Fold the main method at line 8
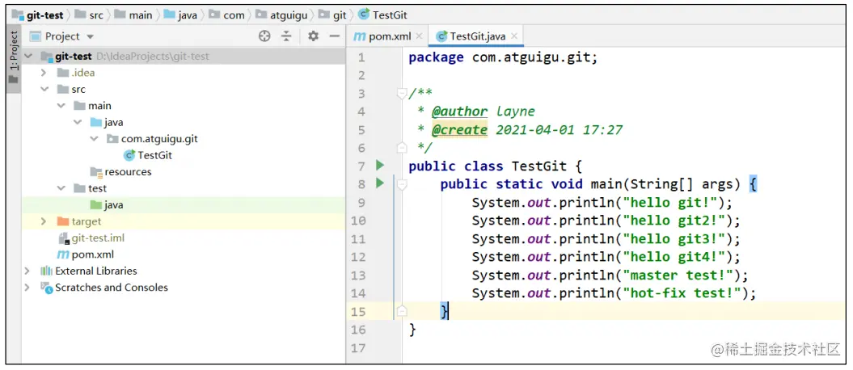853x370 pixels. click(x=402, y=185)
